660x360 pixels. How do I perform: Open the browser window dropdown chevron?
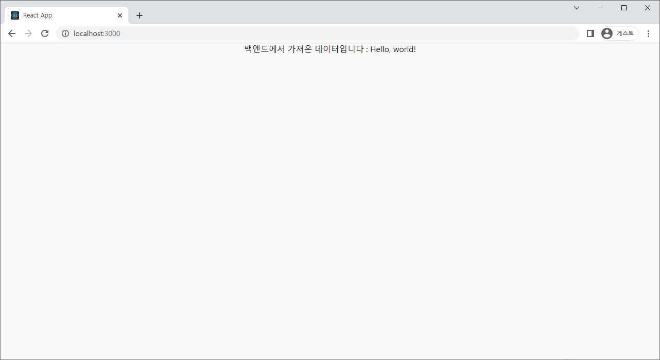(x=576, y=7)
